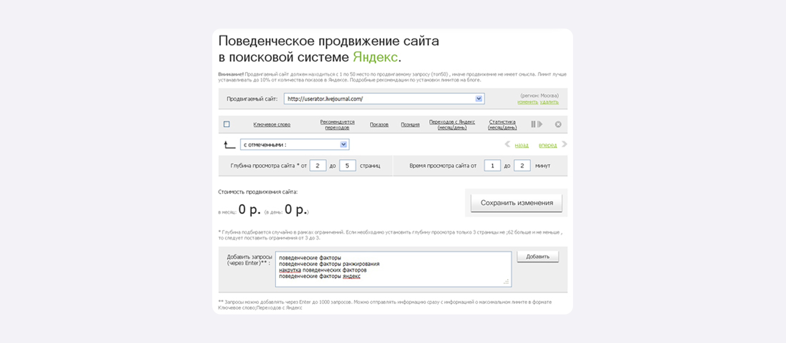Click the pause icon in the table header
The height and width of the screenshot is (343, 786).
coord(533,124)
